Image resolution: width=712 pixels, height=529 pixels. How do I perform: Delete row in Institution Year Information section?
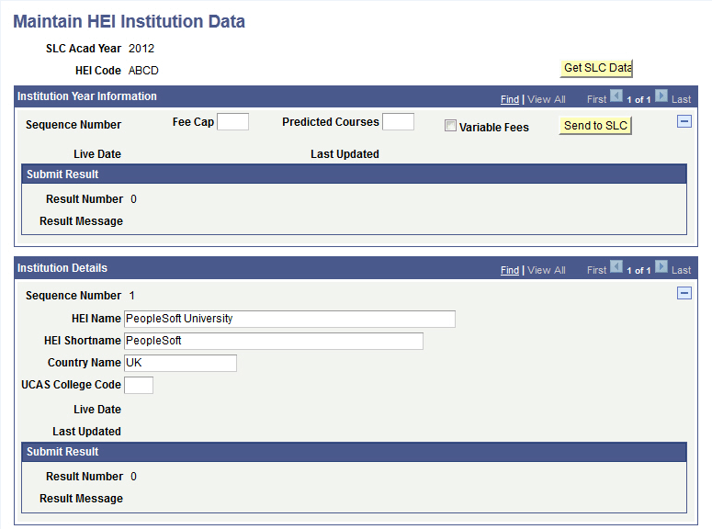pos(684,121)
